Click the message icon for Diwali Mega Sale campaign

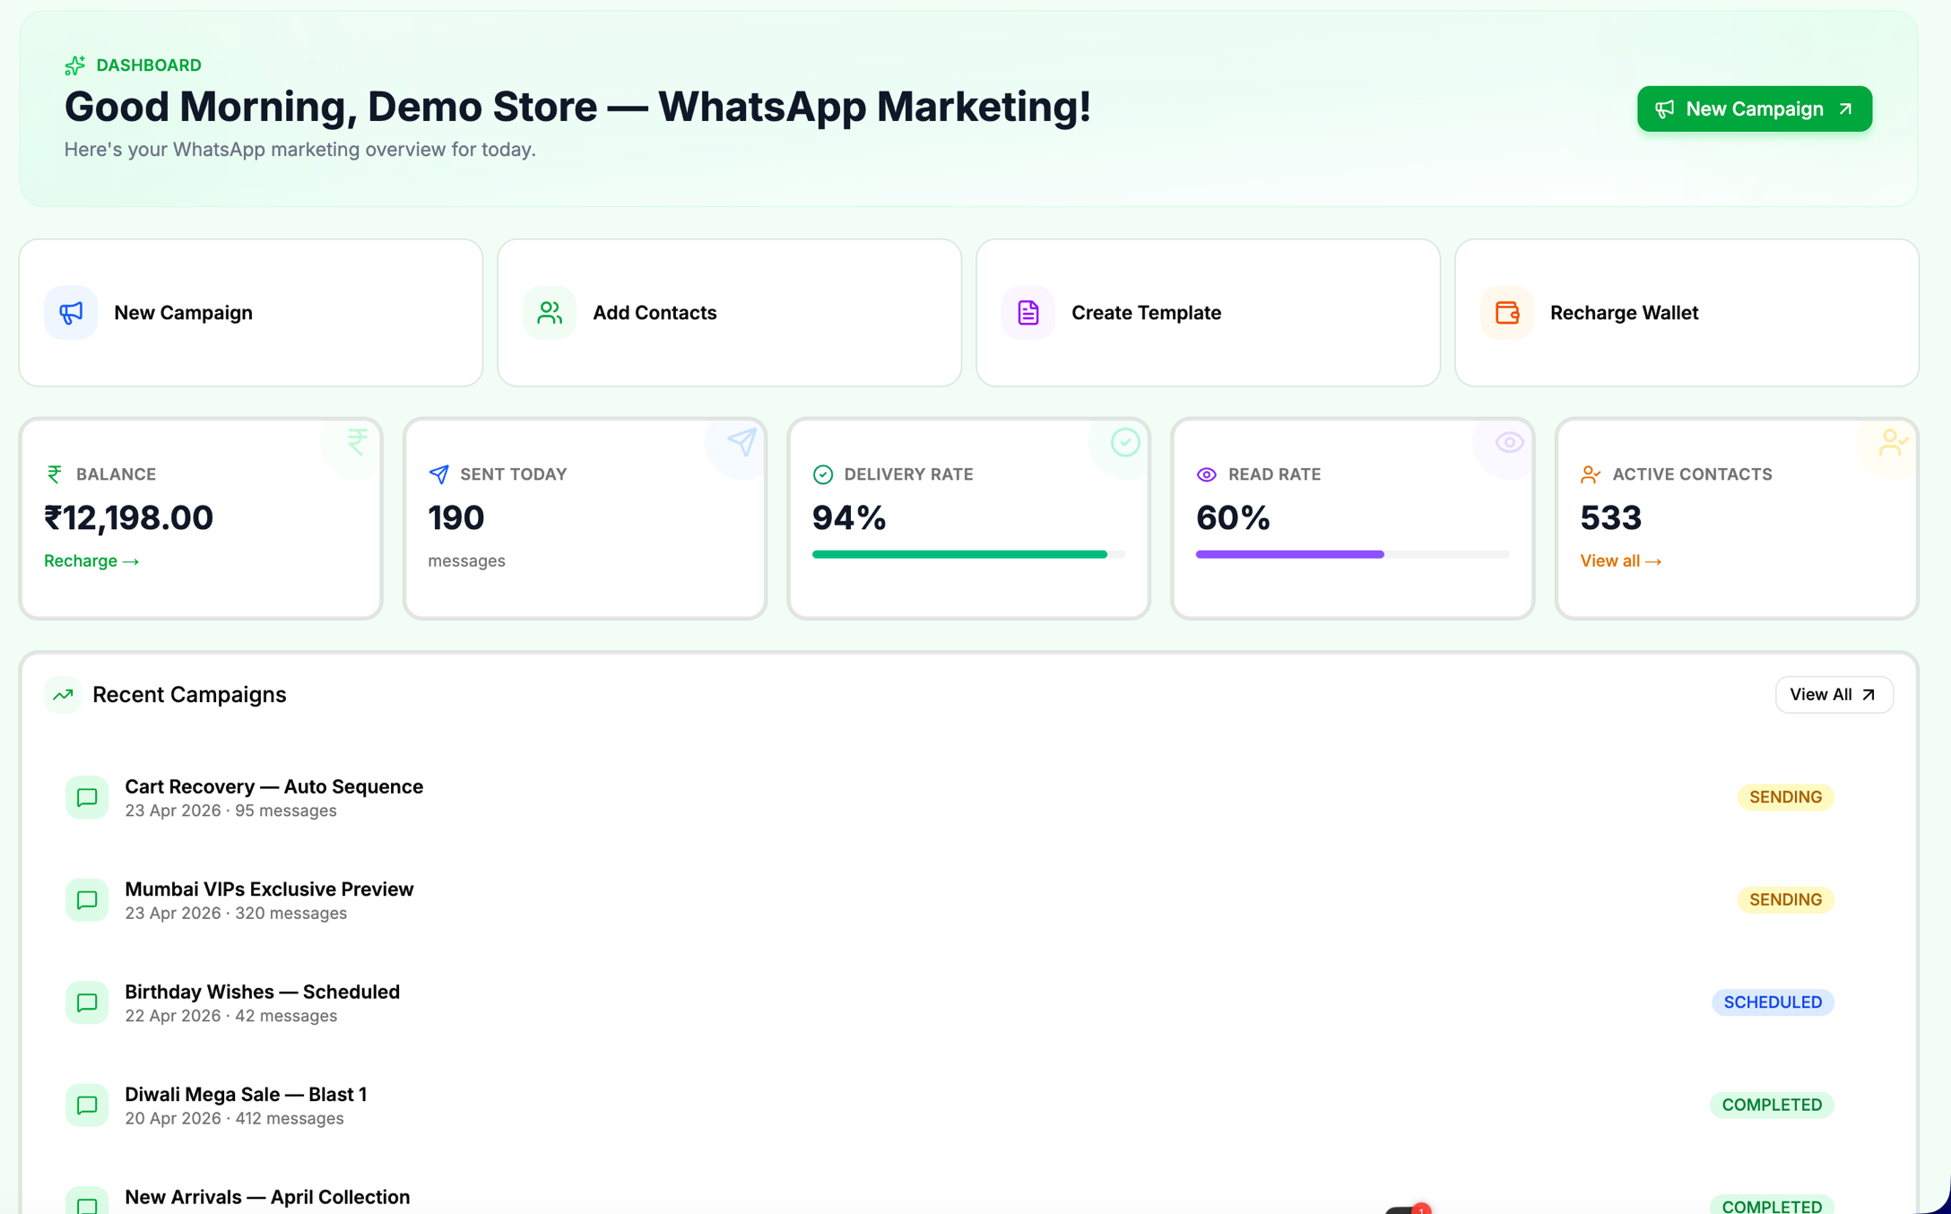[x=87, y=1106]
